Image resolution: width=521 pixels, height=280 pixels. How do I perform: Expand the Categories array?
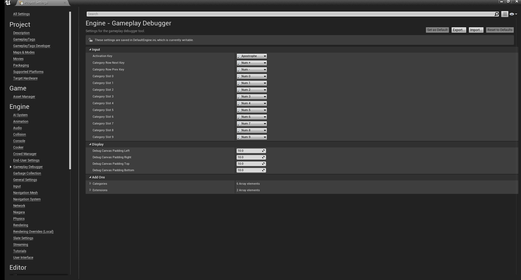point(90,184)
